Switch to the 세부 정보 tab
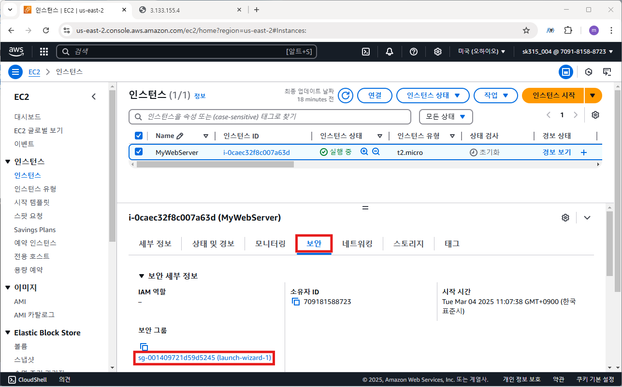 155,244
